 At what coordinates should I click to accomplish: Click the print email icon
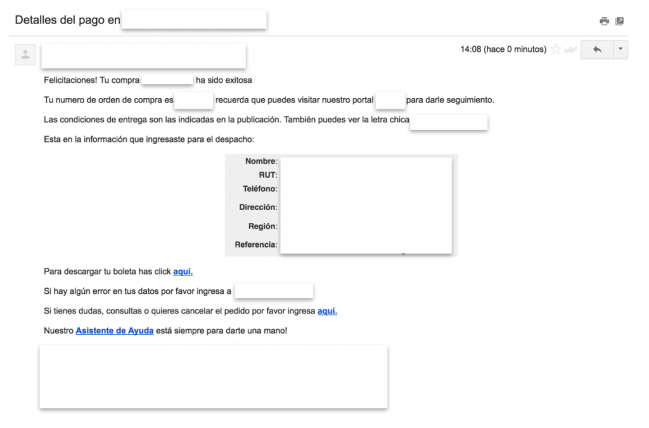604,21
